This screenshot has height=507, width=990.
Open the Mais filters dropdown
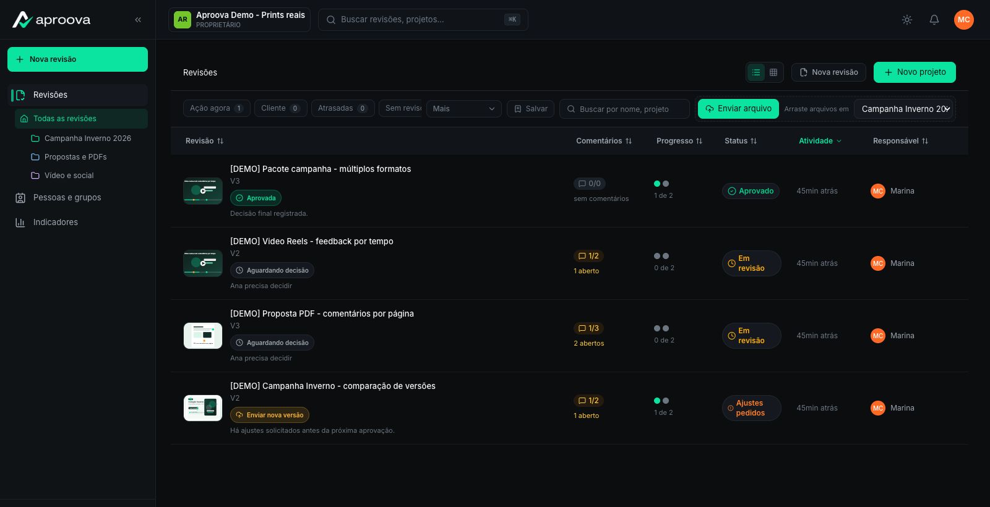(x=464, y=109)
